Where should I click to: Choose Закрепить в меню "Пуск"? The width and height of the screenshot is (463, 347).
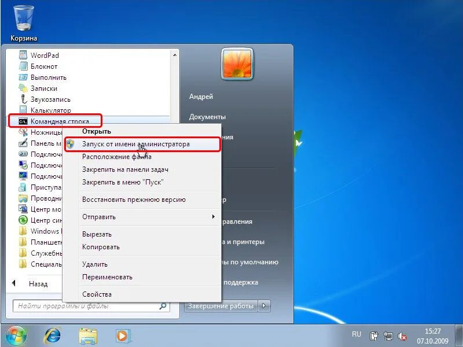pos(142,182)
